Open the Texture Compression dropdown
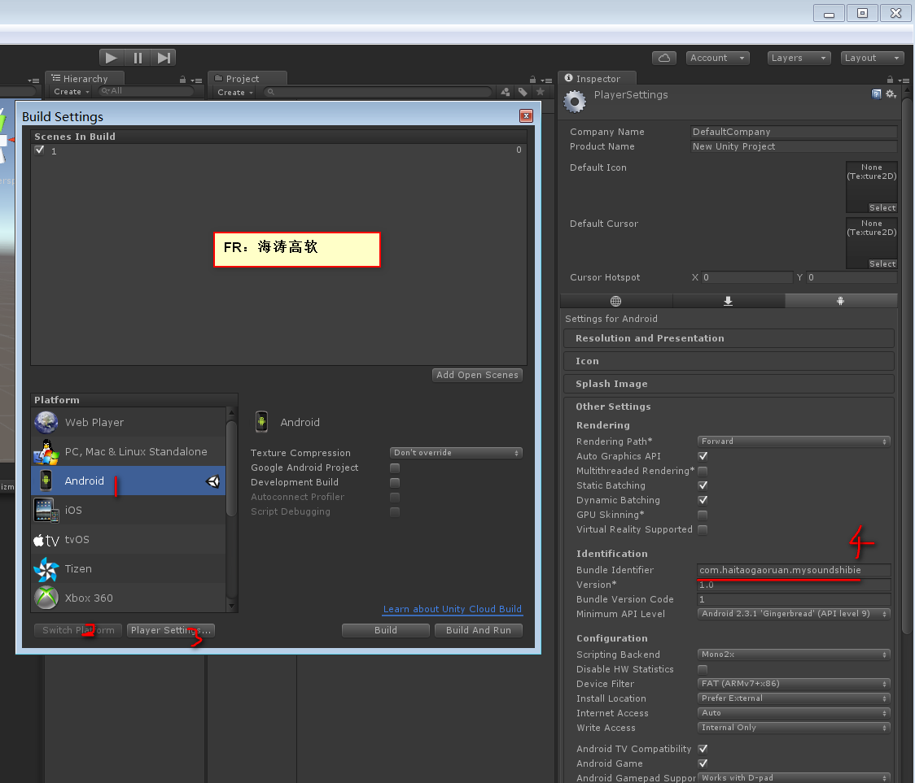 click(456, 452)
